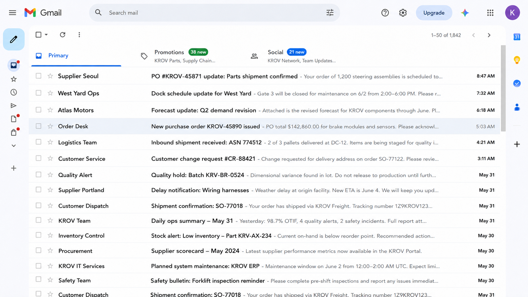Image resolution: width=528 pixels, height=297 pixels.
Task: Select the Procurement email checkbox
Action: (x=39, y=251)
